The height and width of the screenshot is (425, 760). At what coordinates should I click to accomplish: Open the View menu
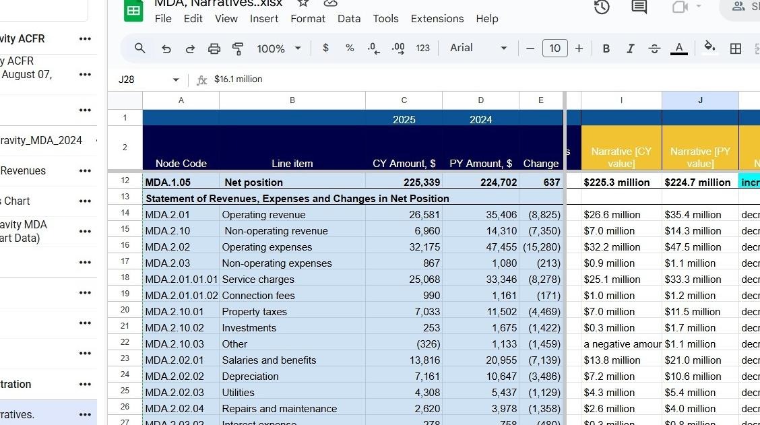pos(226,18)
